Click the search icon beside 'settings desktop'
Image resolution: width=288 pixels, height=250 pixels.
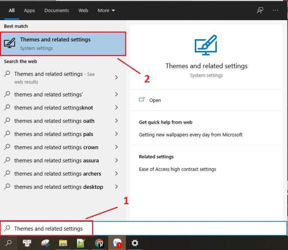[x=7, y=187]
